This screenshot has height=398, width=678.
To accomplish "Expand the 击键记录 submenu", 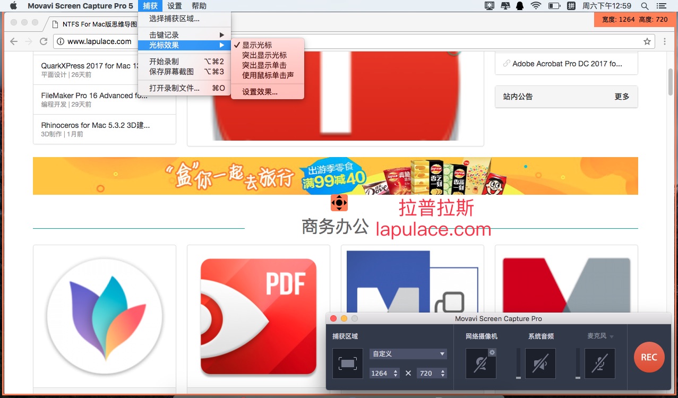I will point(184,35).
